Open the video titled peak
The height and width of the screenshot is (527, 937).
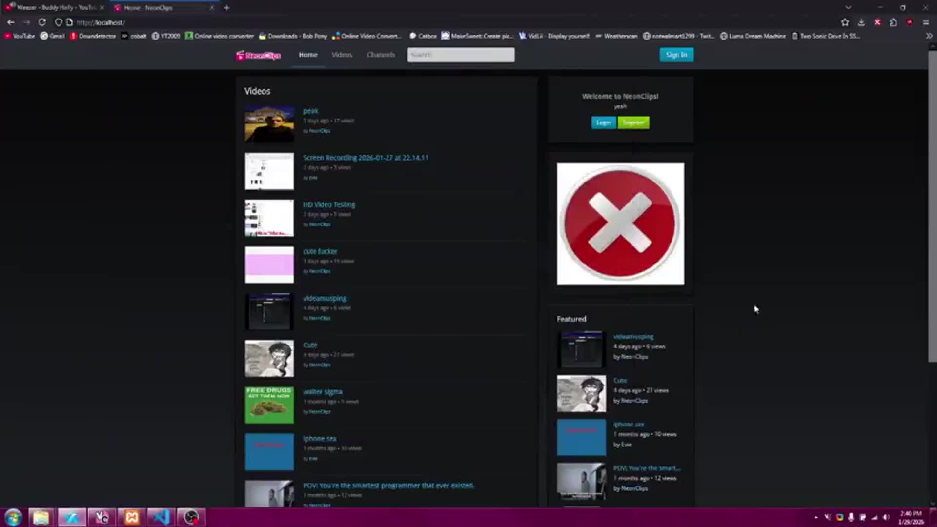pos(310,111)
